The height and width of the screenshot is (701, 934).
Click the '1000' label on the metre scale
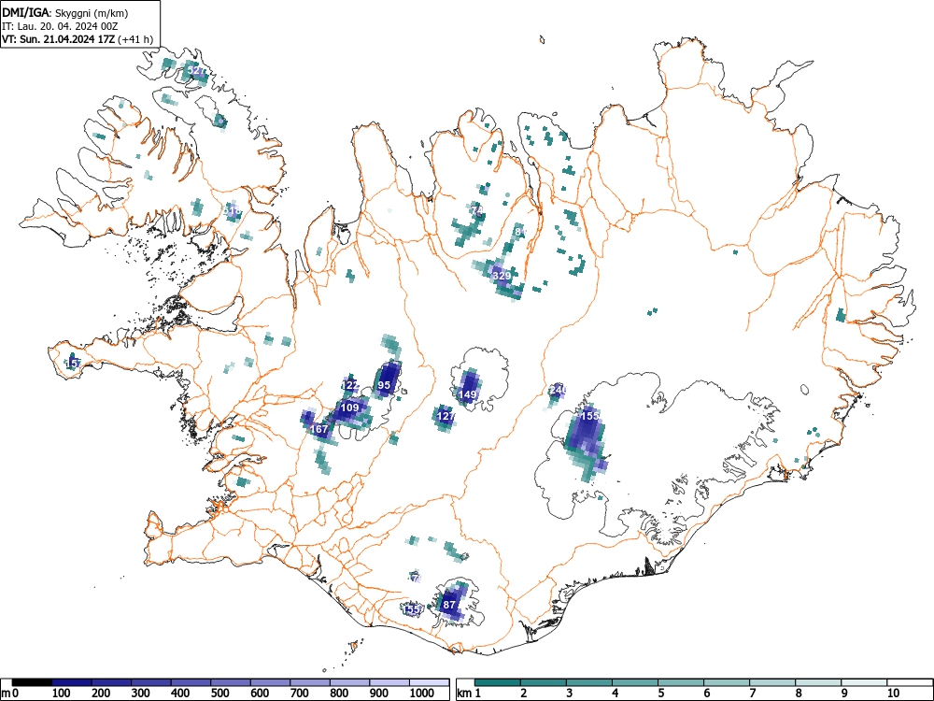(x=422, y=694)
